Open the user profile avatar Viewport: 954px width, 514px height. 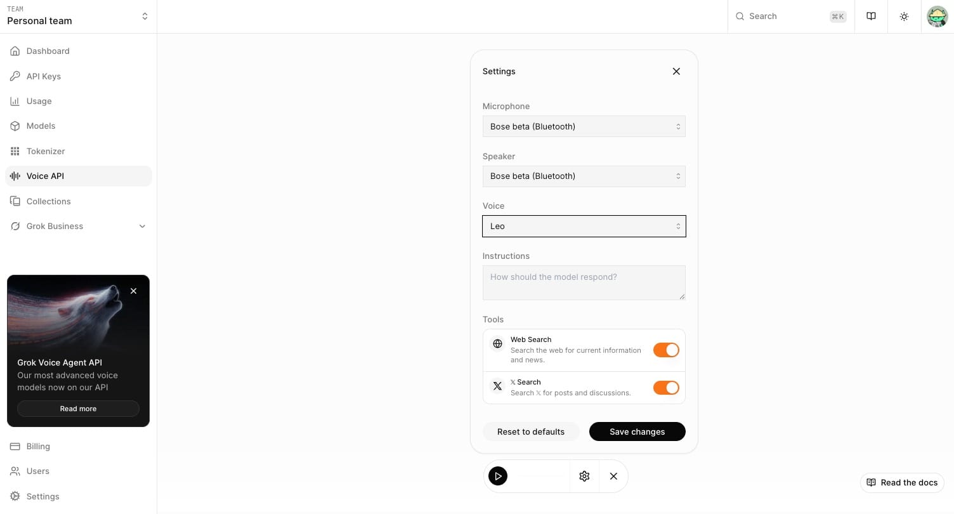[x=937, y=16]
